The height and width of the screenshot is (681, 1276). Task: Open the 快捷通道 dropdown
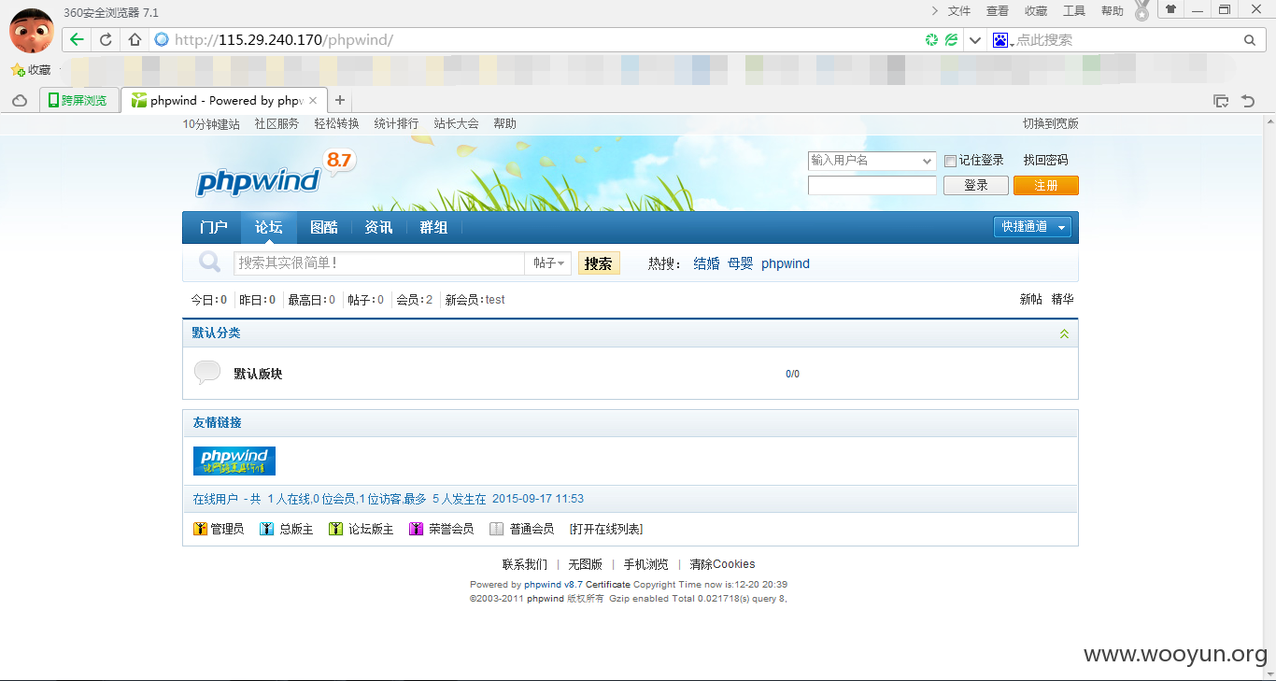(1032, 227)
